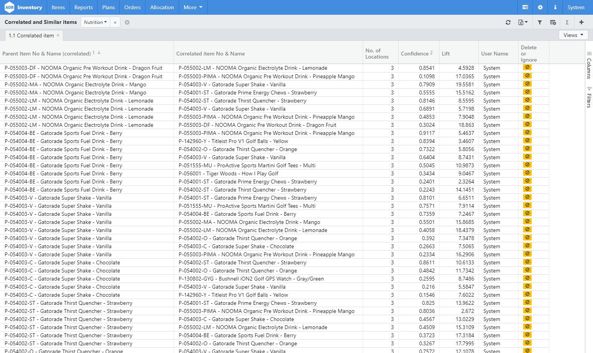593x353 pixels.
Task: Expand the Nutrition filter dropdown
Action: pos(95,22)
